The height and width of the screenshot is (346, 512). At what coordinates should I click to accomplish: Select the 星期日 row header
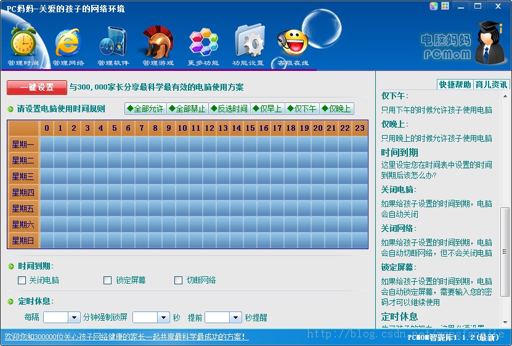coord(23,240)
